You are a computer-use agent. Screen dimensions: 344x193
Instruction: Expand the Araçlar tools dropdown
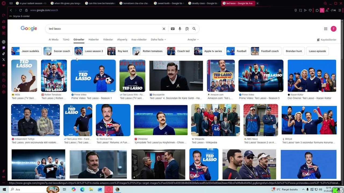coord(193,39)
